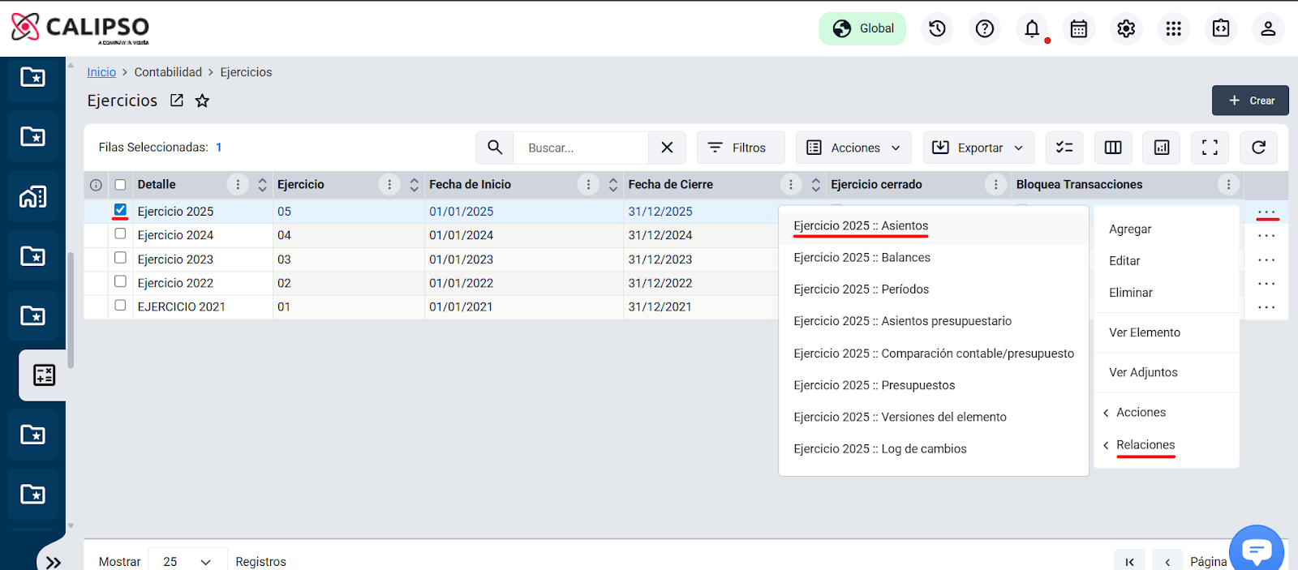
Task: Open the chat support bubble
Action: (1257, 551)
